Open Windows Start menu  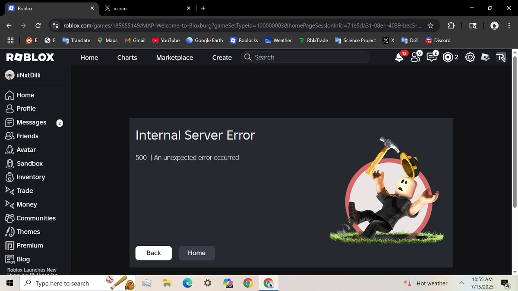10,283
